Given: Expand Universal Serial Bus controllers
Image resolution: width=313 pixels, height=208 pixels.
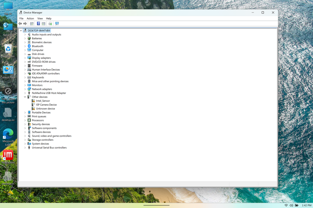Looking at the screenshot, I should coord(25,148).
